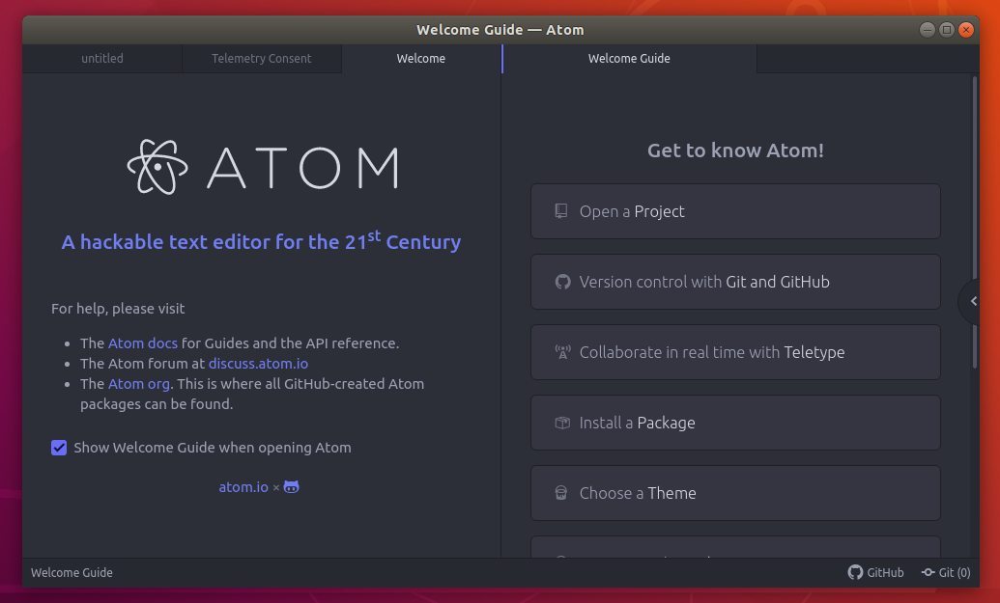Click the paint bucket icon on Choose a Theme
Viewport: 1000px width, 603px height.
(562, 493)
